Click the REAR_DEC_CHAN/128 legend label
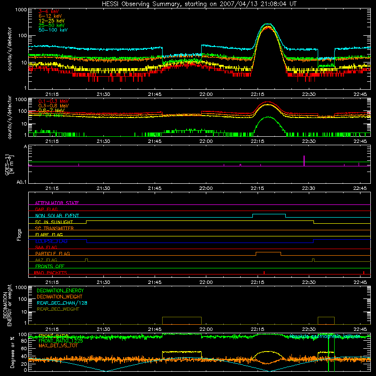The height and width of the screenshot is (376, 376). coord(62,303)
